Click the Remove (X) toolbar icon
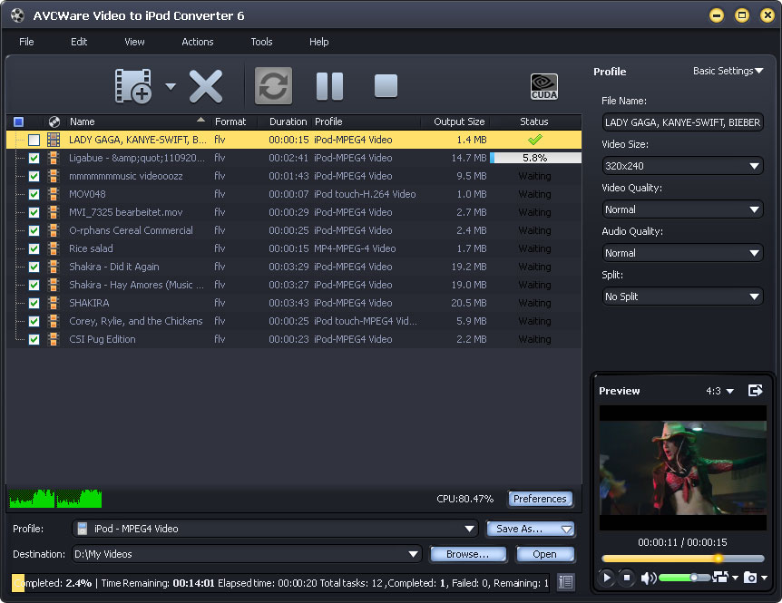 coord(206,86)
